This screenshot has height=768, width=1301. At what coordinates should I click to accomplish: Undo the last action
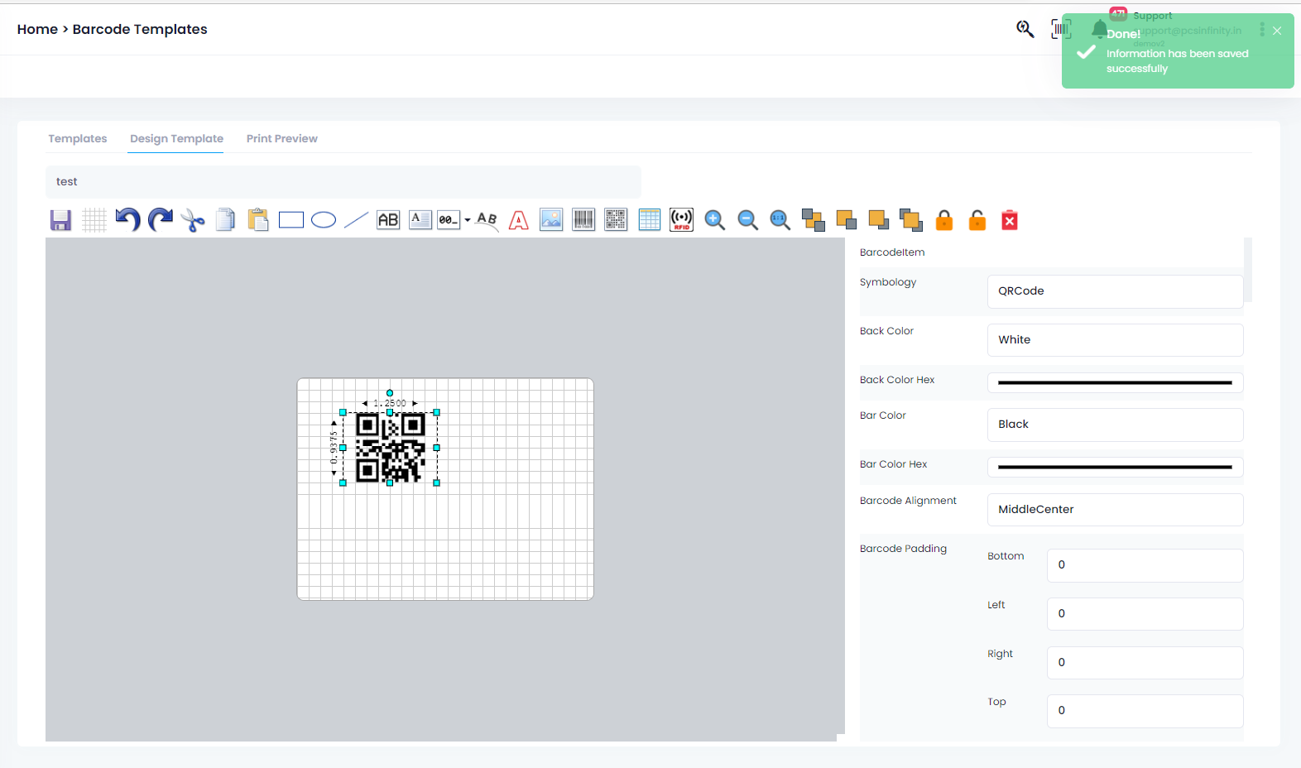pos(127,220)
